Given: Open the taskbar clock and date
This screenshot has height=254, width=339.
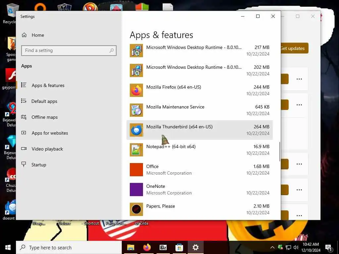Looking at the screenshot, I should point(311,247).
